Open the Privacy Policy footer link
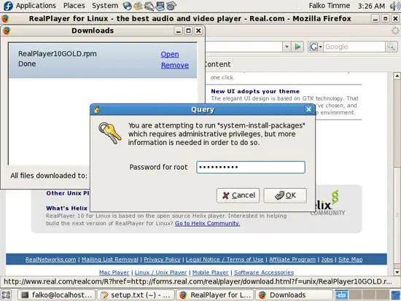This screenshot has width=401, height=301. pos(162,259)
